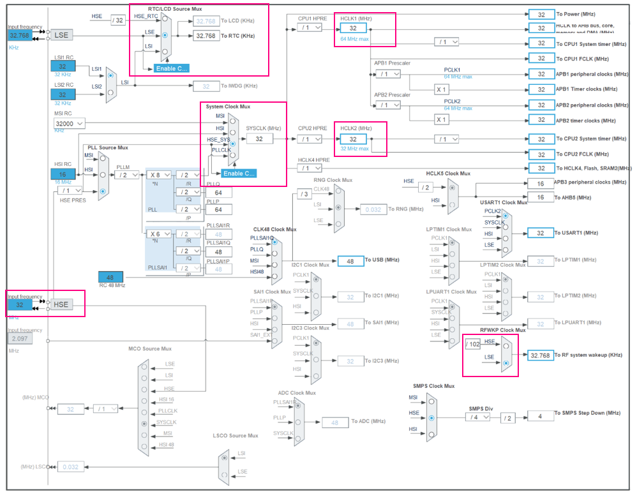Click HCLK1 (MHz) value field
Image resolution: width=637 pixels, height=492 pixels.
tap(353, 28)
